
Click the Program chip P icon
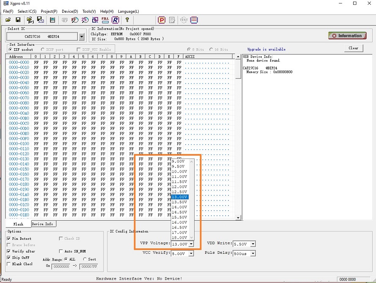(162, 20)
